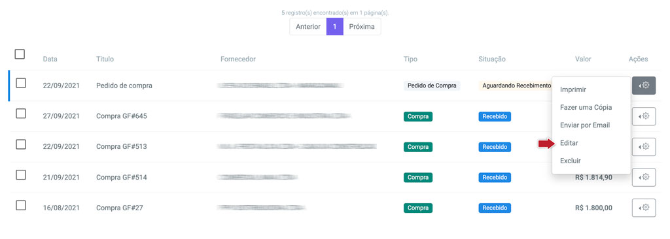The width and height of the screenshot is (670, 239).
Task: Tick checkbox beside Compra GF#513
Action: tap(21, 144)
